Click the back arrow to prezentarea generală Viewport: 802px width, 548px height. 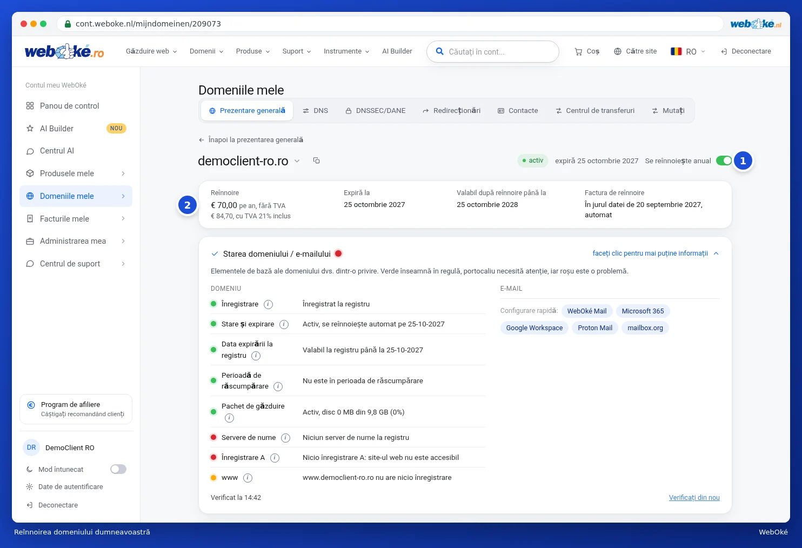pos(202,140)
